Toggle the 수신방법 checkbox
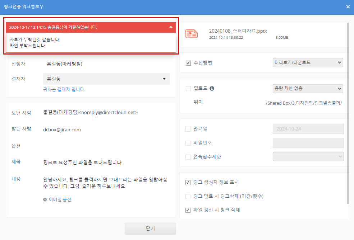 pyautogui.click(x=188, y=63)
